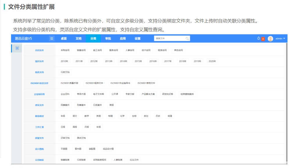Select the ISO9001表格文件 tag
Viewport: 298px width, 168px height.
pos(146,83)
